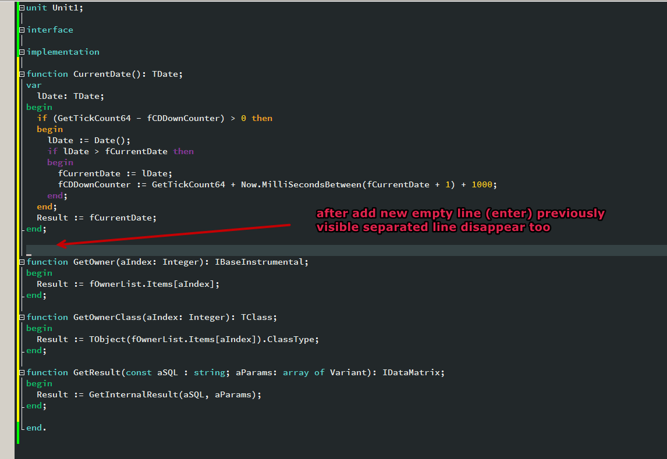Viewport: 667px width, 459px height.
Task: Click the 'GetResult' function name
Action: 97,372
